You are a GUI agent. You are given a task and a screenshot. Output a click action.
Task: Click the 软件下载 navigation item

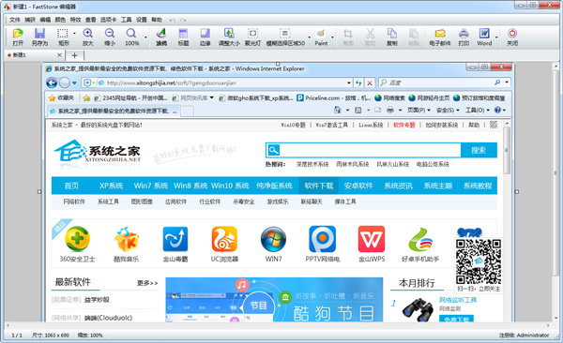(319, 186)
